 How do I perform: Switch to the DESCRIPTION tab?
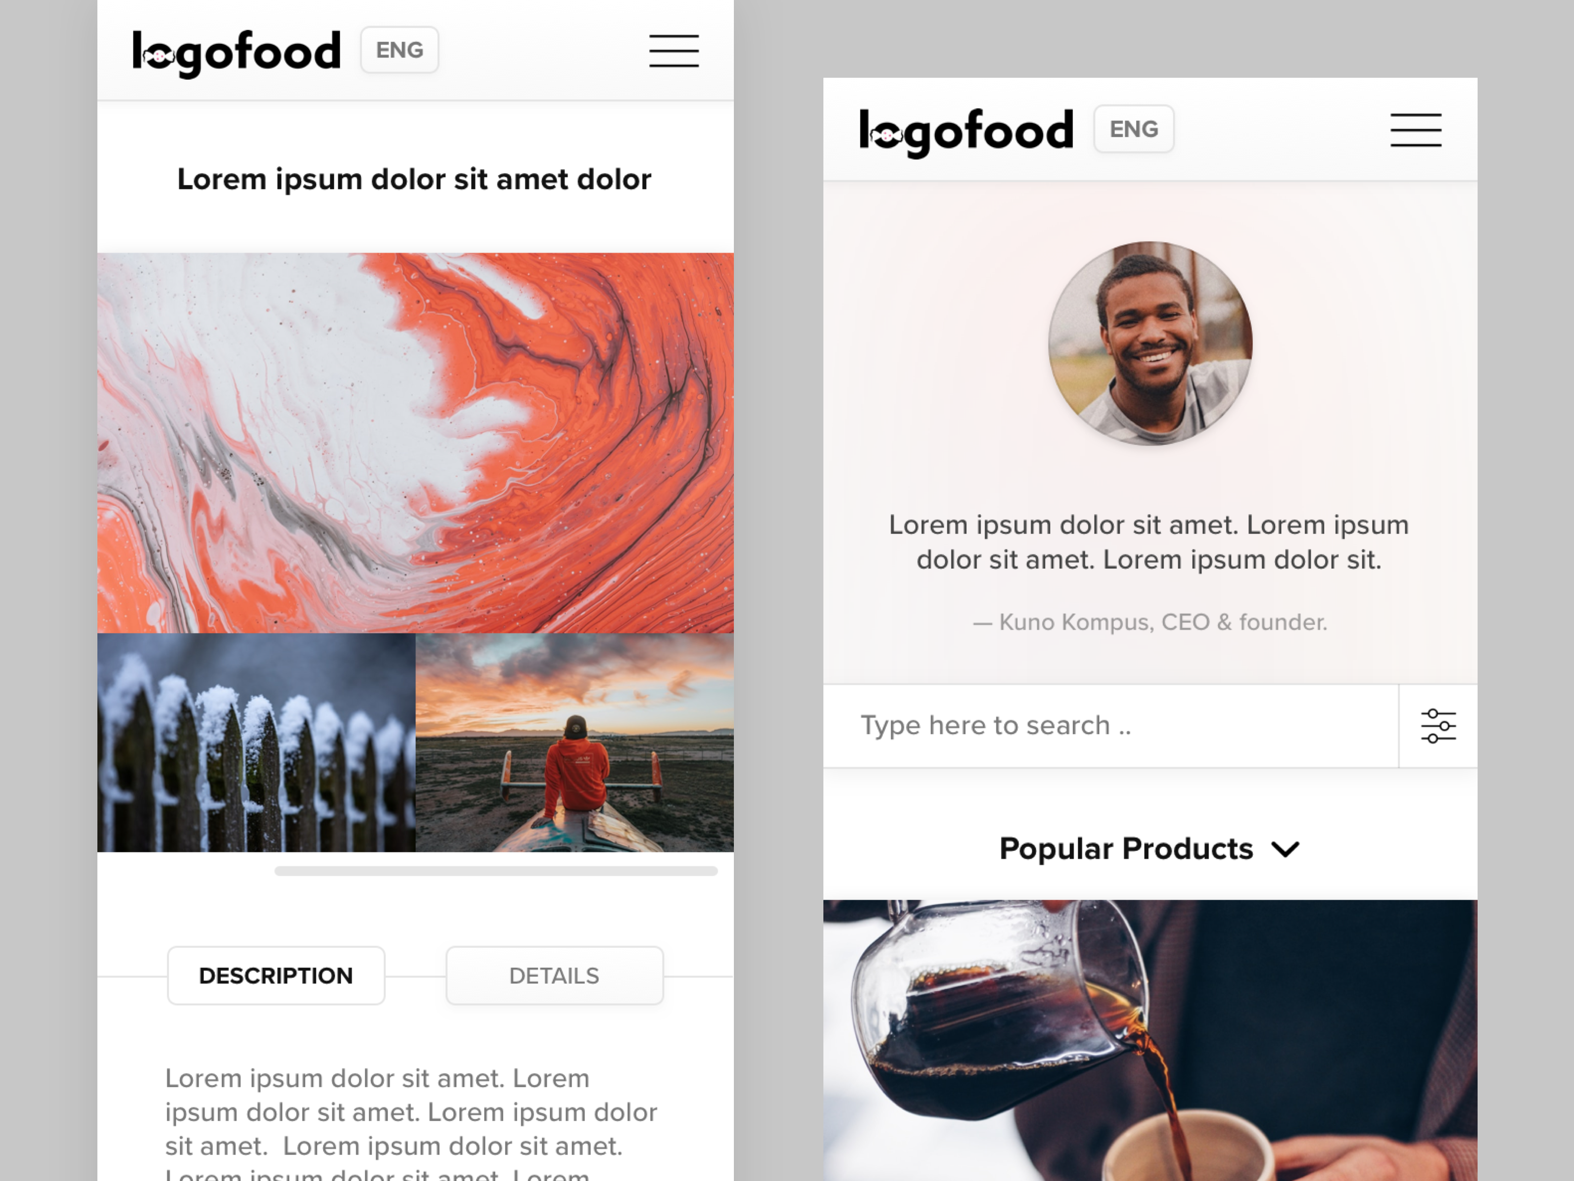[276, 975]
